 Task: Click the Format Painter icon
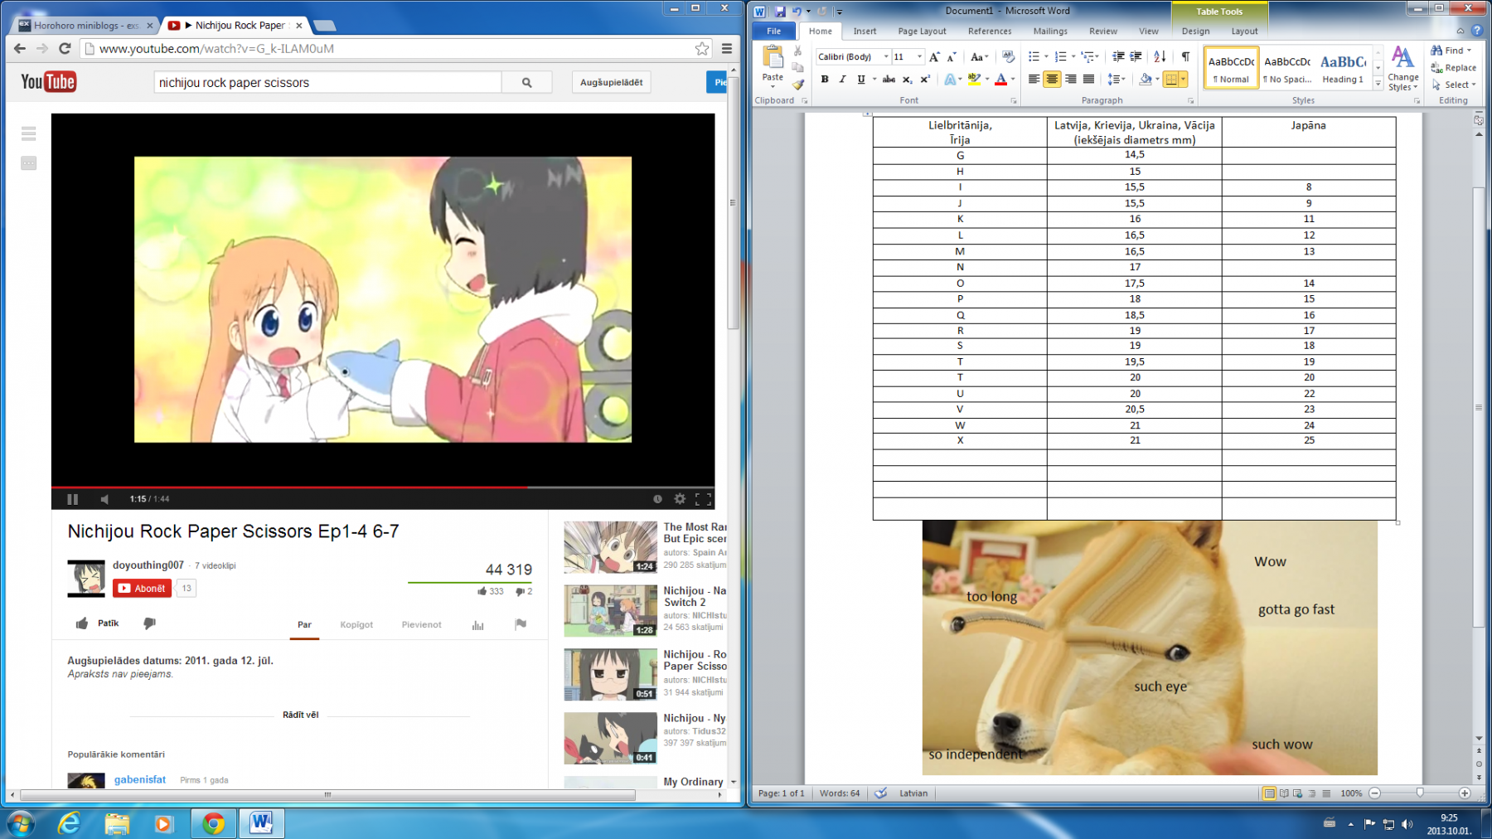(x=797, y=85)
